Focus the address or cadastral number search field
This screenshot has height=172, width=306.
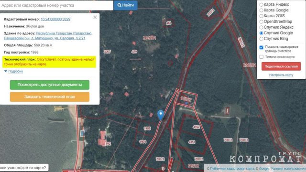coord(56,5)
